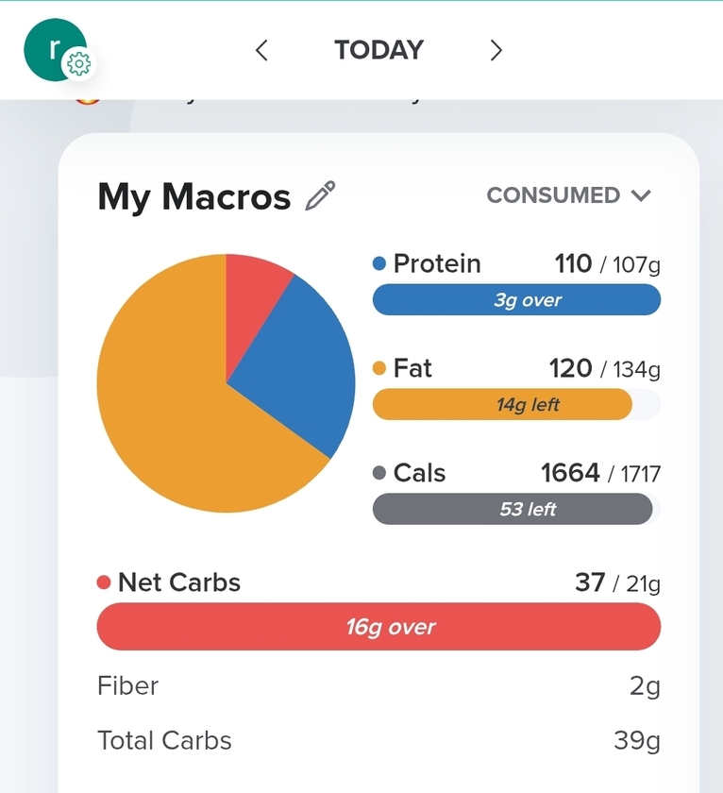723x793 pixels.
Task: Go to previous day with left arrow
Action: click(261, 50)
